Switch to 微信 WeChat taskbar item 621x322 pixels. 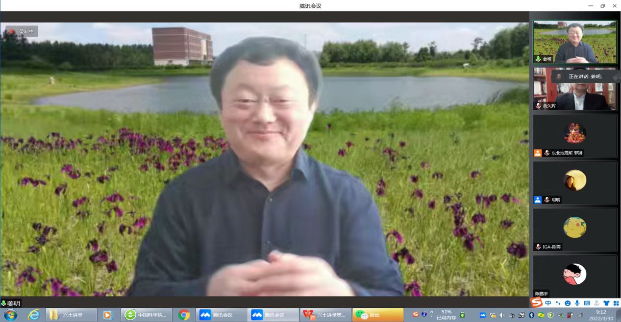(x=377, y=315)
